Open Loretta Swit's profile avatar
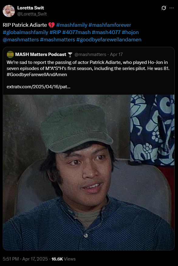Screen dimensions: 178x266 [9, 11]
